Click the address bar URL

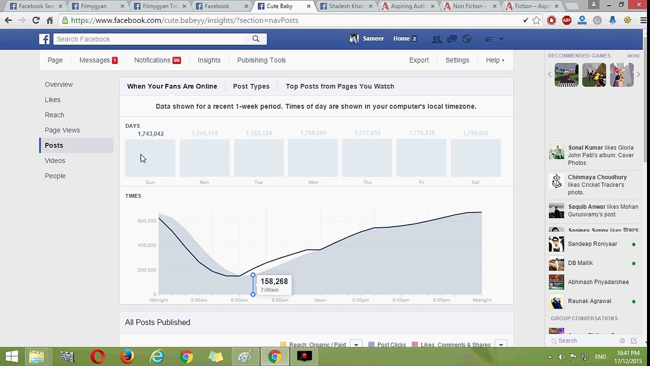pyautogui.click(x=185, y=20)
